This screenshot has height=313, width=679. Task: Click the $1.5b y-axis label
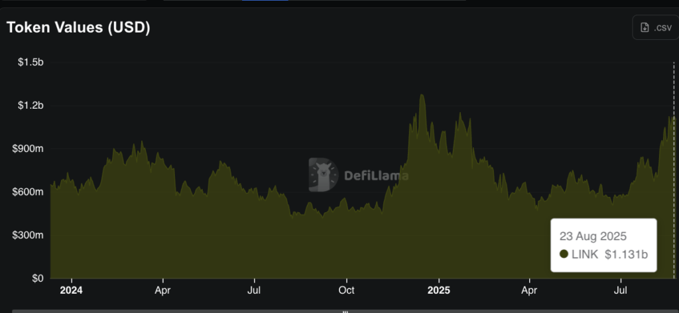click(x=31, y=62)
